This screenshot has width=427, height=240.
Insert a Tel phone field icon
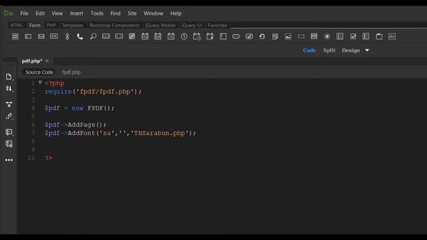tap(80, 37)
